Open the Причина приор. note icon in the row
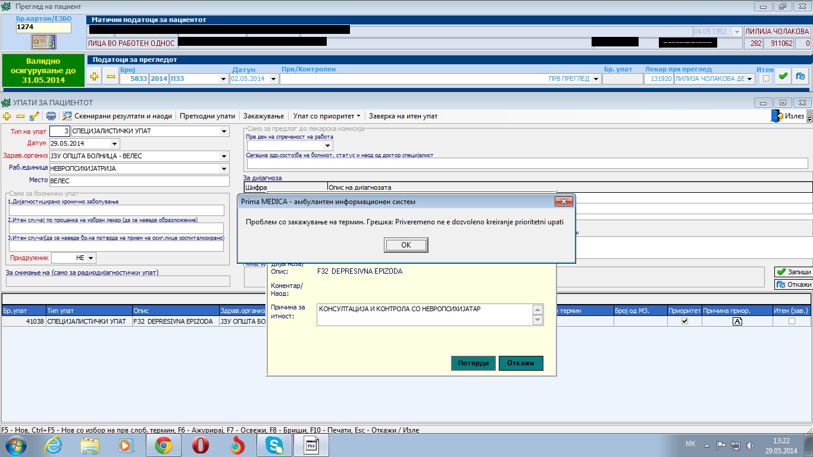Viewport: 813px width, 457px height. pyautogui.click(x=737, y=321)
